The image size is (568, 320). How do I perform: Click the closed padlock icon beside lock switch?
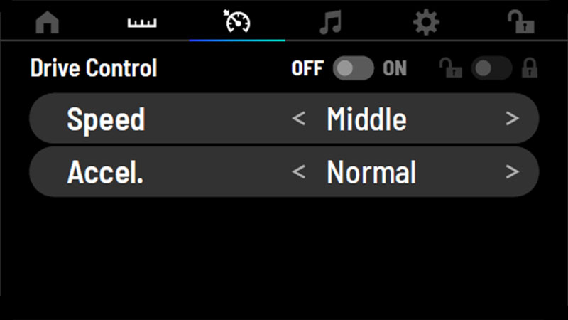(530, 68)
